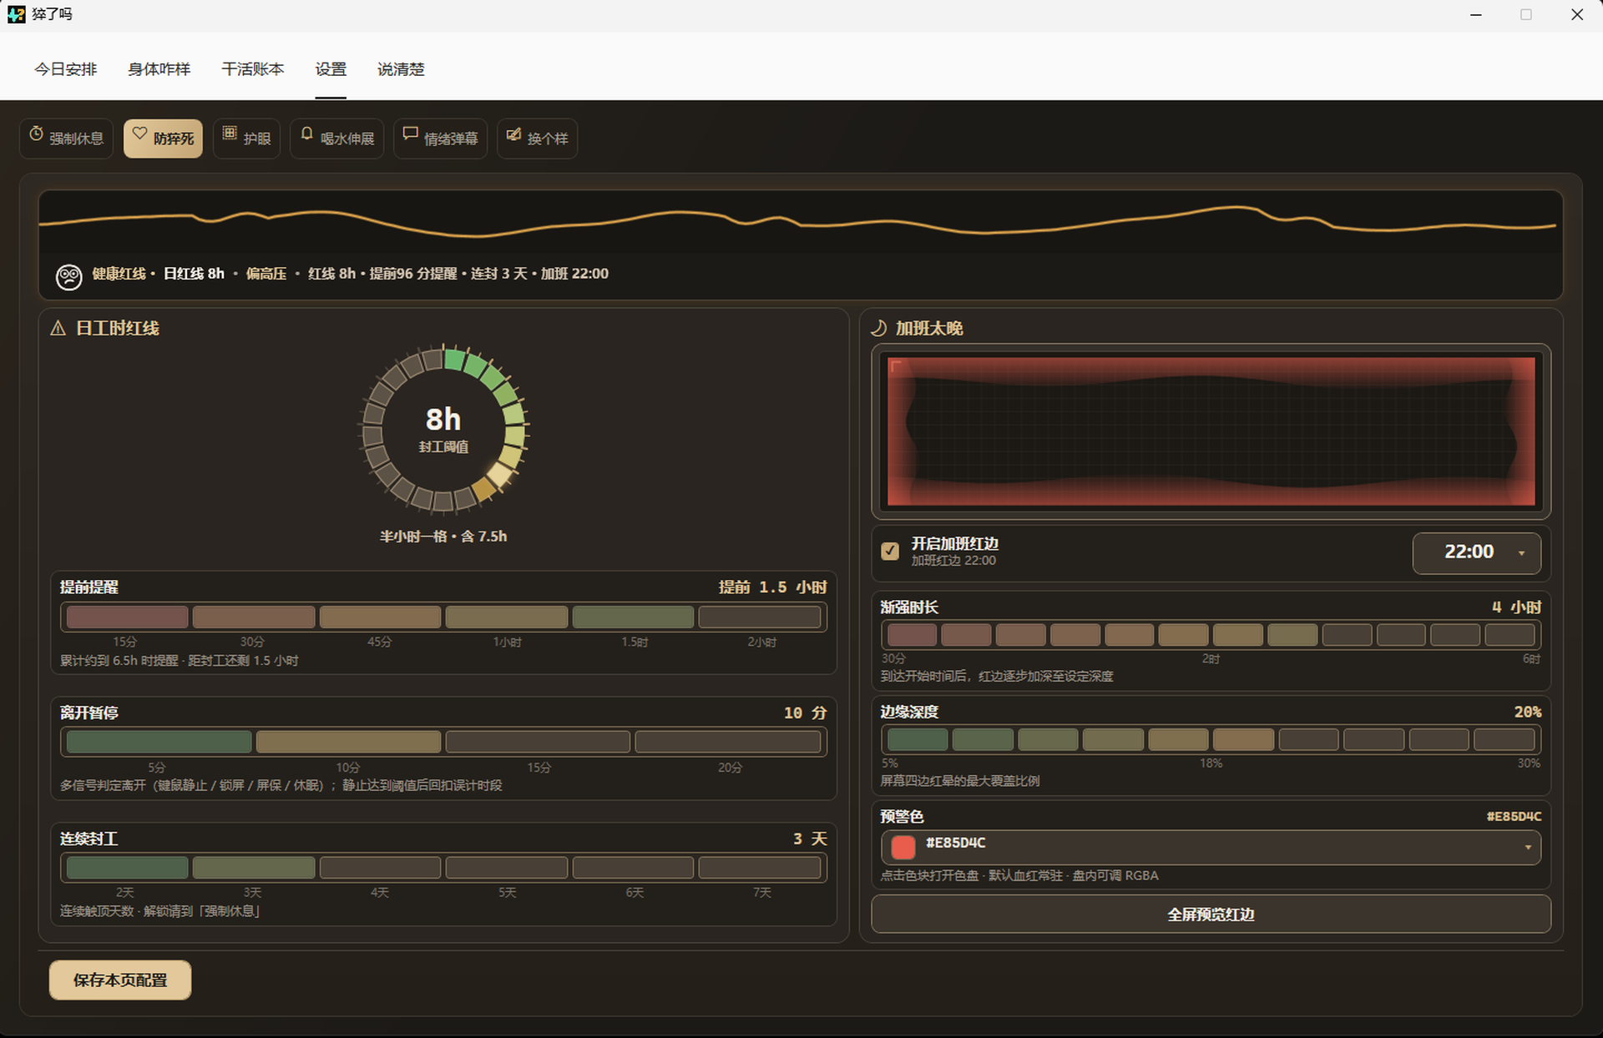Minimize the 猝了吗 window
The width and height of the screenshot is (1603, 1038).
[x=1476, y=15]
